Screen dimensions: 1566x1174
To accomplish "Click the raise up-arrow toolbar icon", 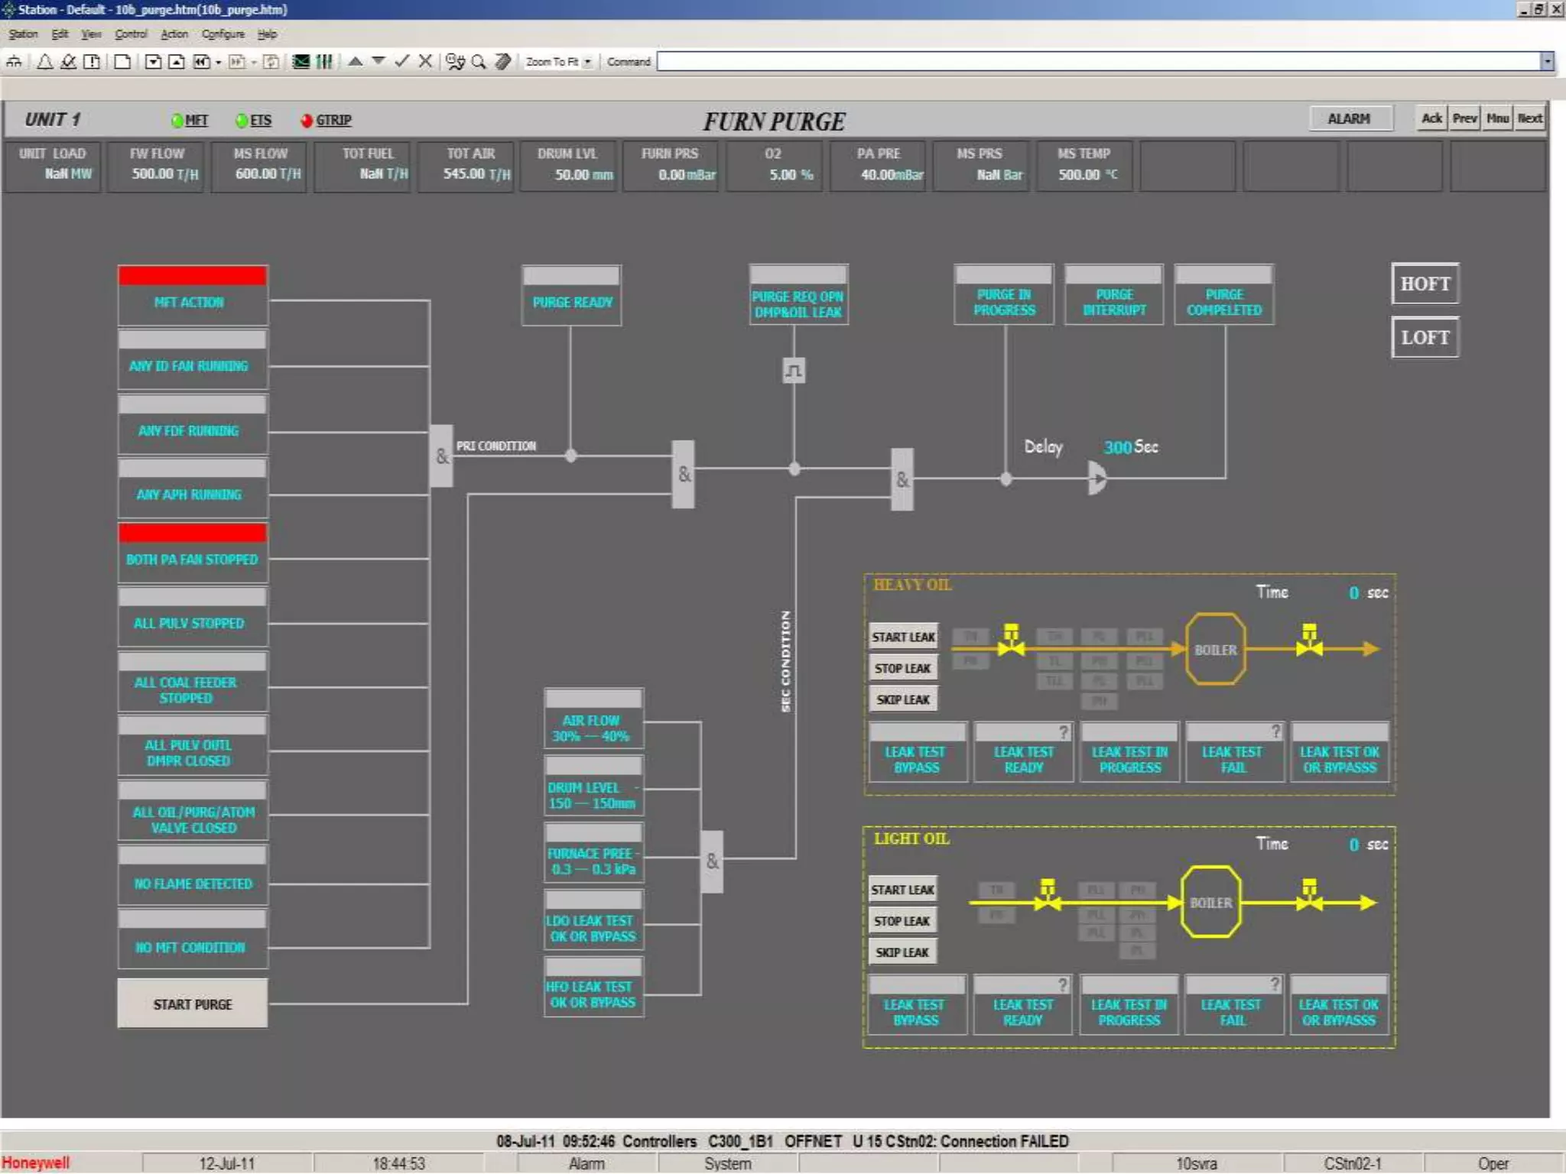I will (356, 61).
